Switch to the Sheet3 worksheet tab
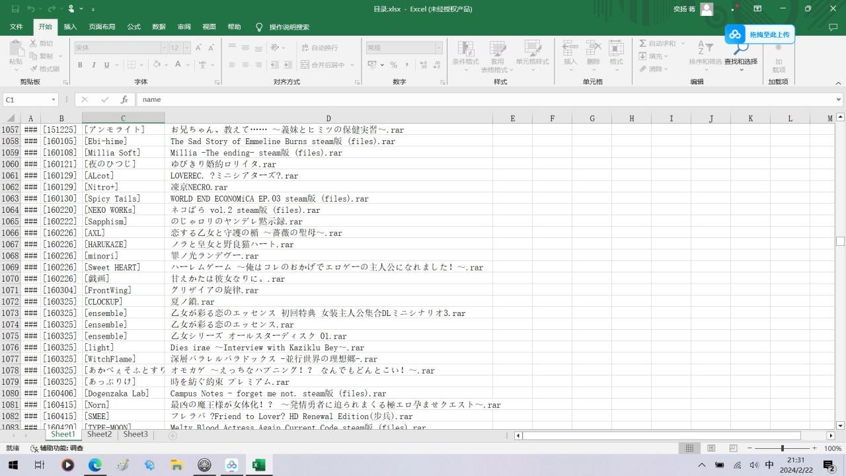 point(135,435)
